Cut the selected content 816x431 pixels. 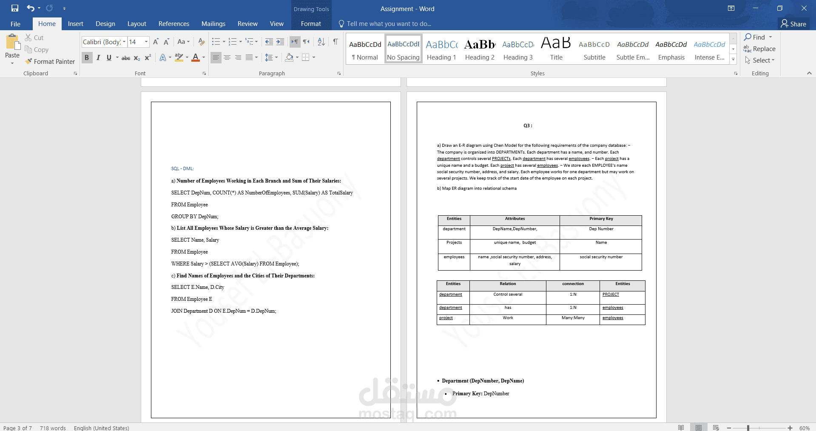click(x=34, y=38)
